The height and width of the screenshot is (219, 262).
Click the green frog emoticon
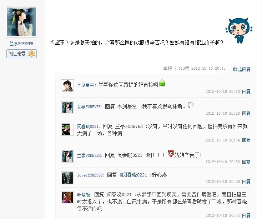162,83
